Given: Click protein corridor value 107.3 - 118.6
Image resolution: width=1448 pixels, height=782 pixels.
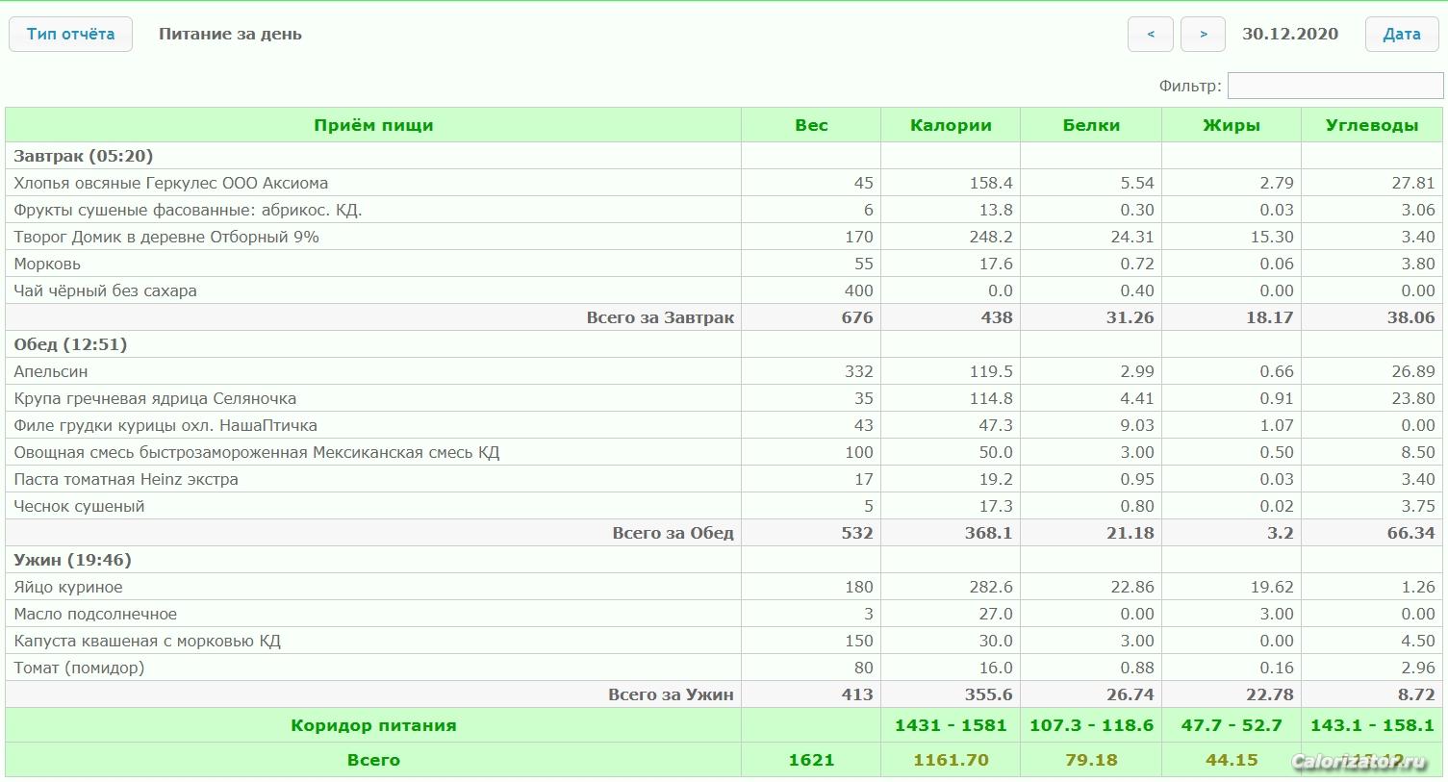Looking at the screenshot, I should pyautogui.click(x=1091, y=725).
